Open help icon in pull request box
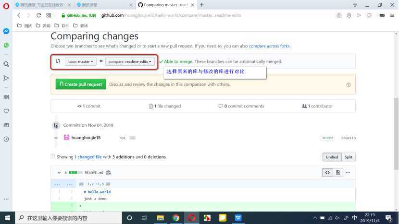The height and width of the screenshot is (224, 399). [x=349, y=85]
